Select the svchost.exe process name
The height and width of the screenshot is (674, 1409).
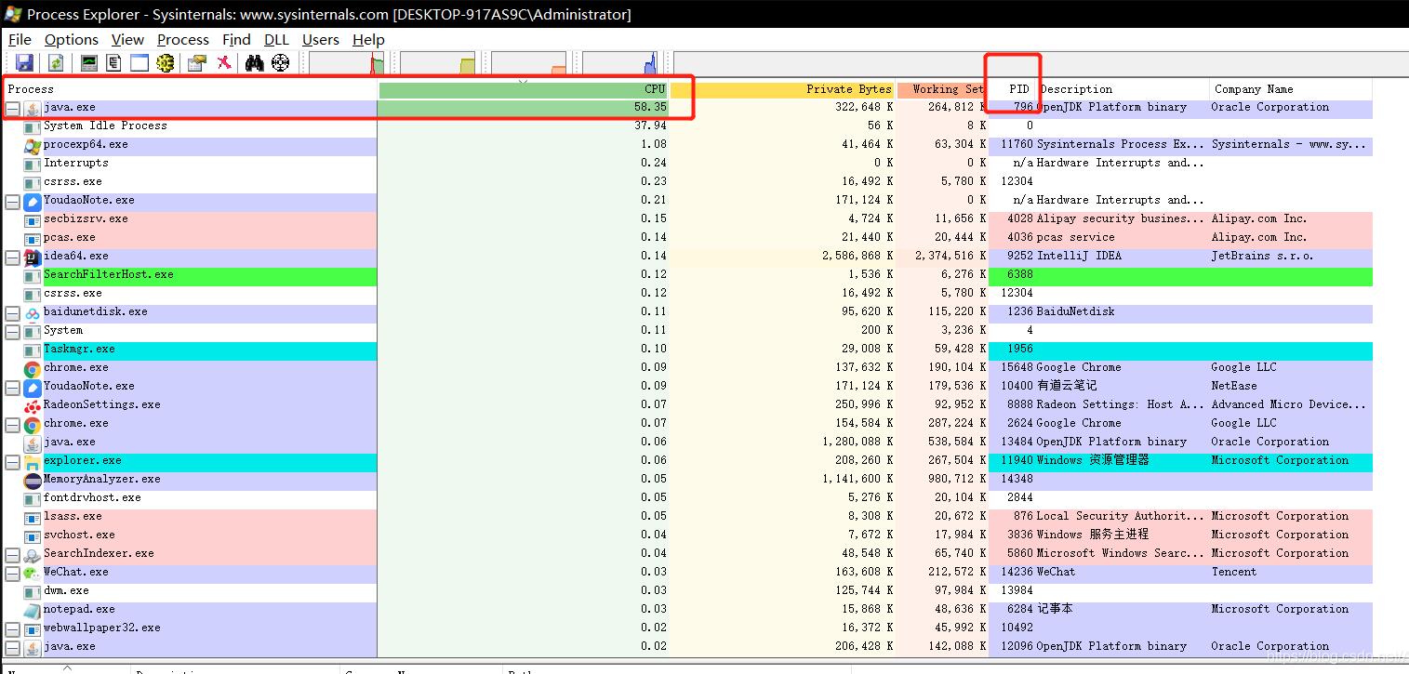(x=79, y=535)
